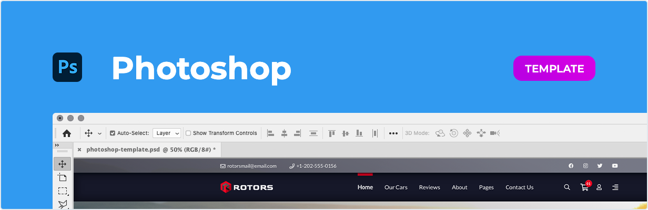The width and height of the screenshot is (648, 210).
Task: Click the search magnifier icon
Action: (x=567, y=187)
